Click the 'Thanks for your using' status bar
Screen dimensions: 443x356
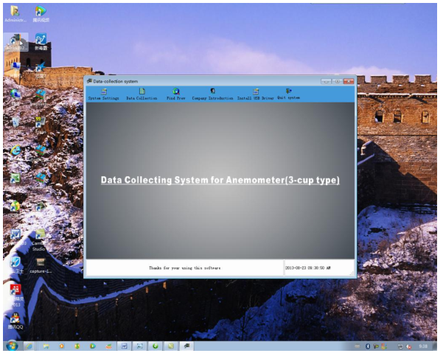(x=184, y=268)
